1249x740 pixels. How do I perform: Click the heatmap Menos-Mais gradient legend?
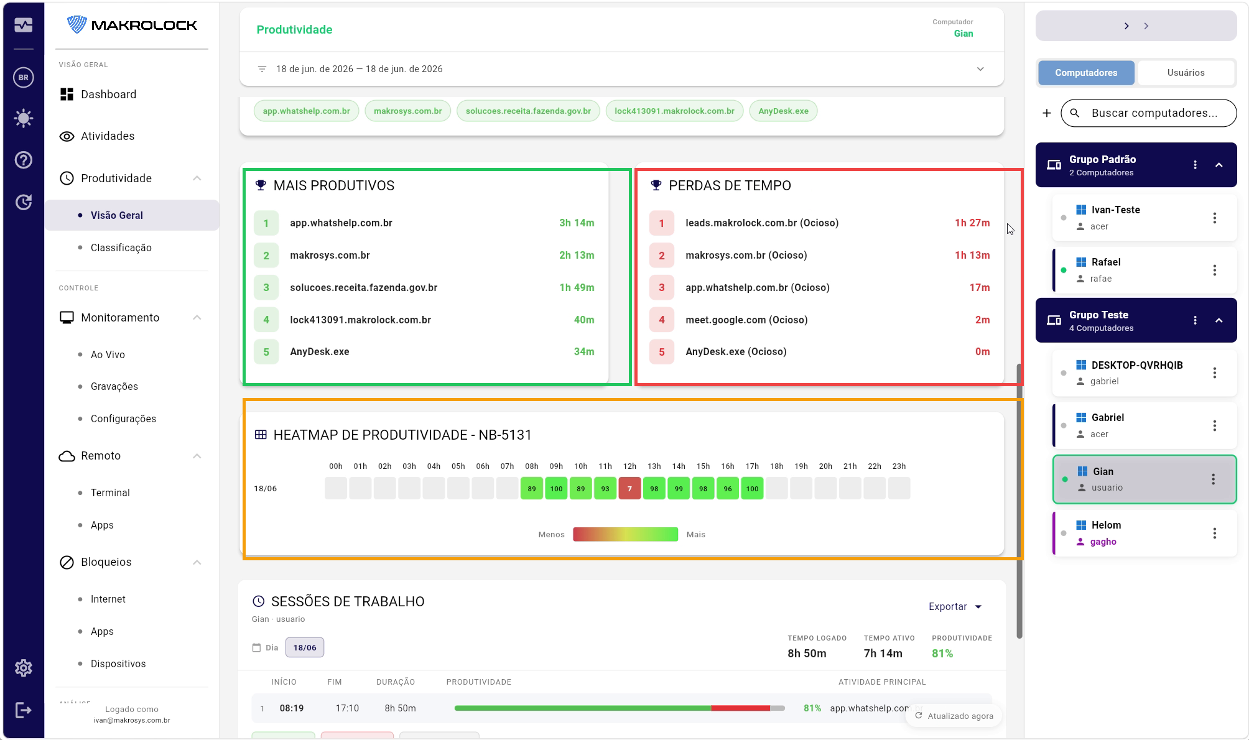[625, 534]
